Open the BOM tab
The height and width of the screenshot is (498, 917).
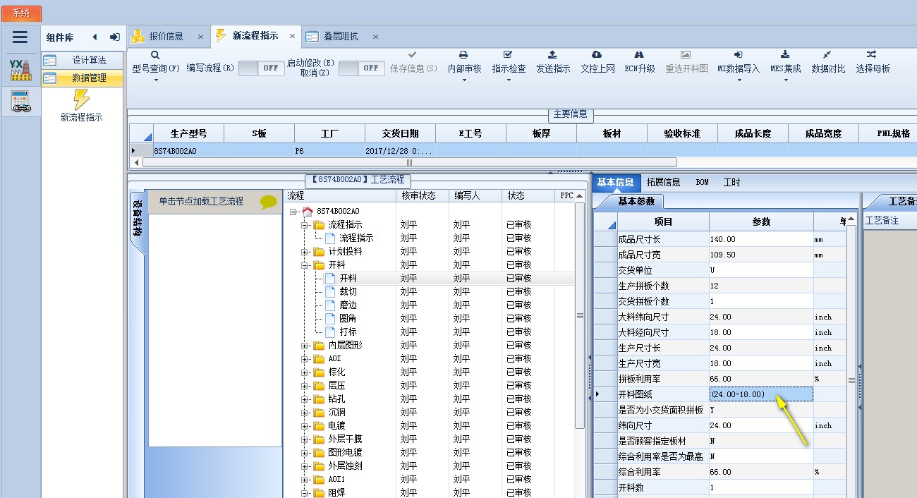point(702,182)
